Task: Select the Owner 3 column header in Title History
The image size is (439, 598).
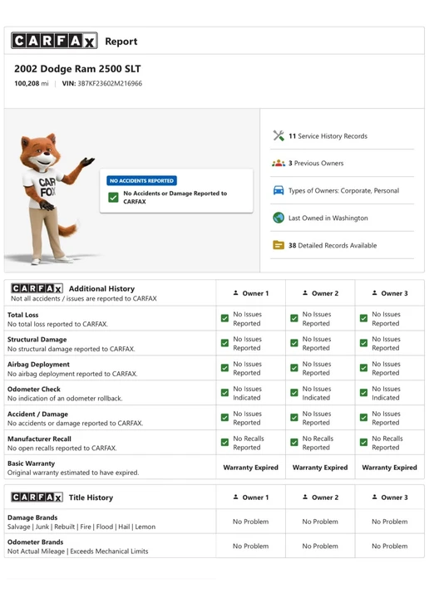Action: pos(390,498)
